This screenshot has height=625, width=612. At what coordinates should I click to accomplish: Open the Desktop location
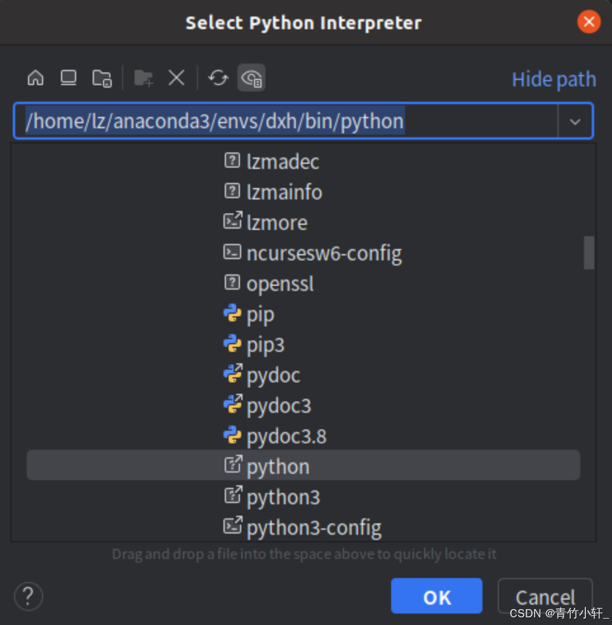coord(68,77)
